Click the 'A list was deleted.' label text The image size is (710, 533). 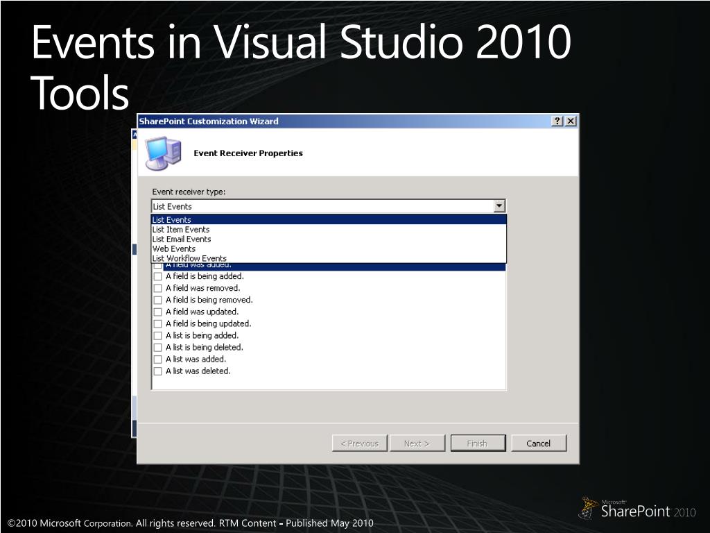(198, 371)
